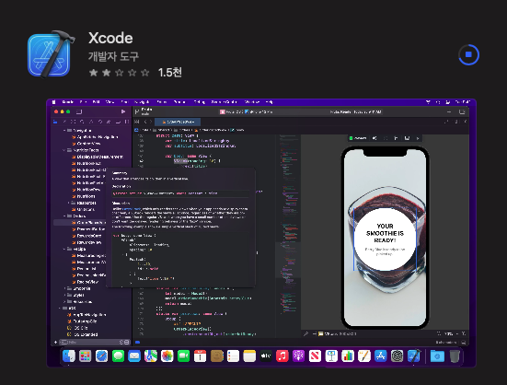Click Keynote in the preview's dock
Screen dimensions: 507x385
click(331, 356)
